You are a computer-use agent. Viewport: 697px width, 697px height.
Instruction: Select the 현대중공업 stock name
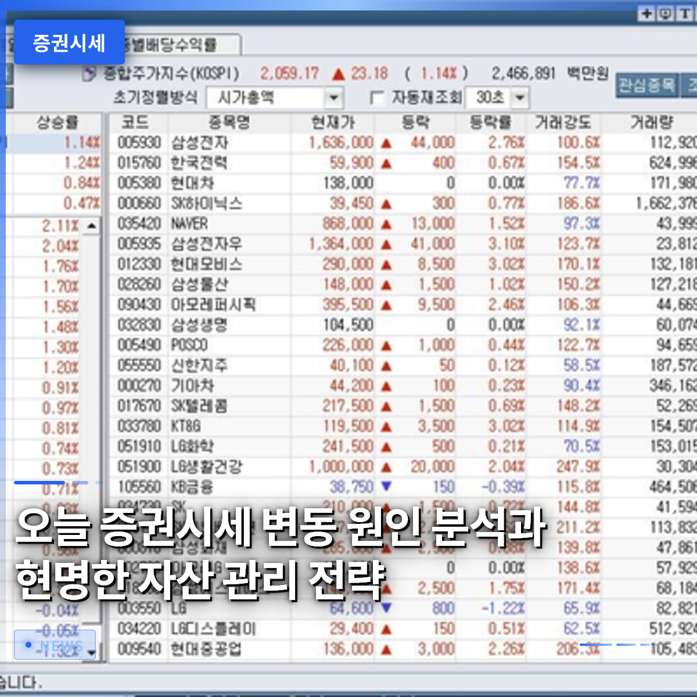[206, 649]
